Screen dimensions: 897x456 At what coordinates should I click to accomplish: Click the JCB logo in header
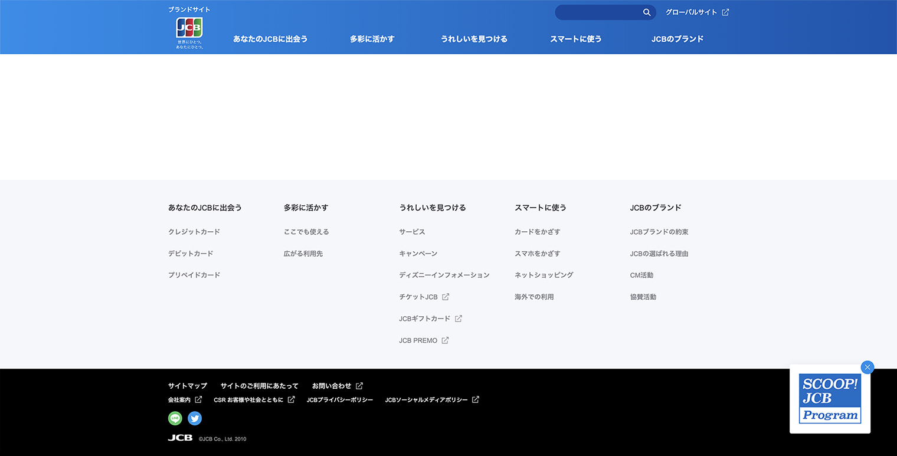tap(189, 28)
